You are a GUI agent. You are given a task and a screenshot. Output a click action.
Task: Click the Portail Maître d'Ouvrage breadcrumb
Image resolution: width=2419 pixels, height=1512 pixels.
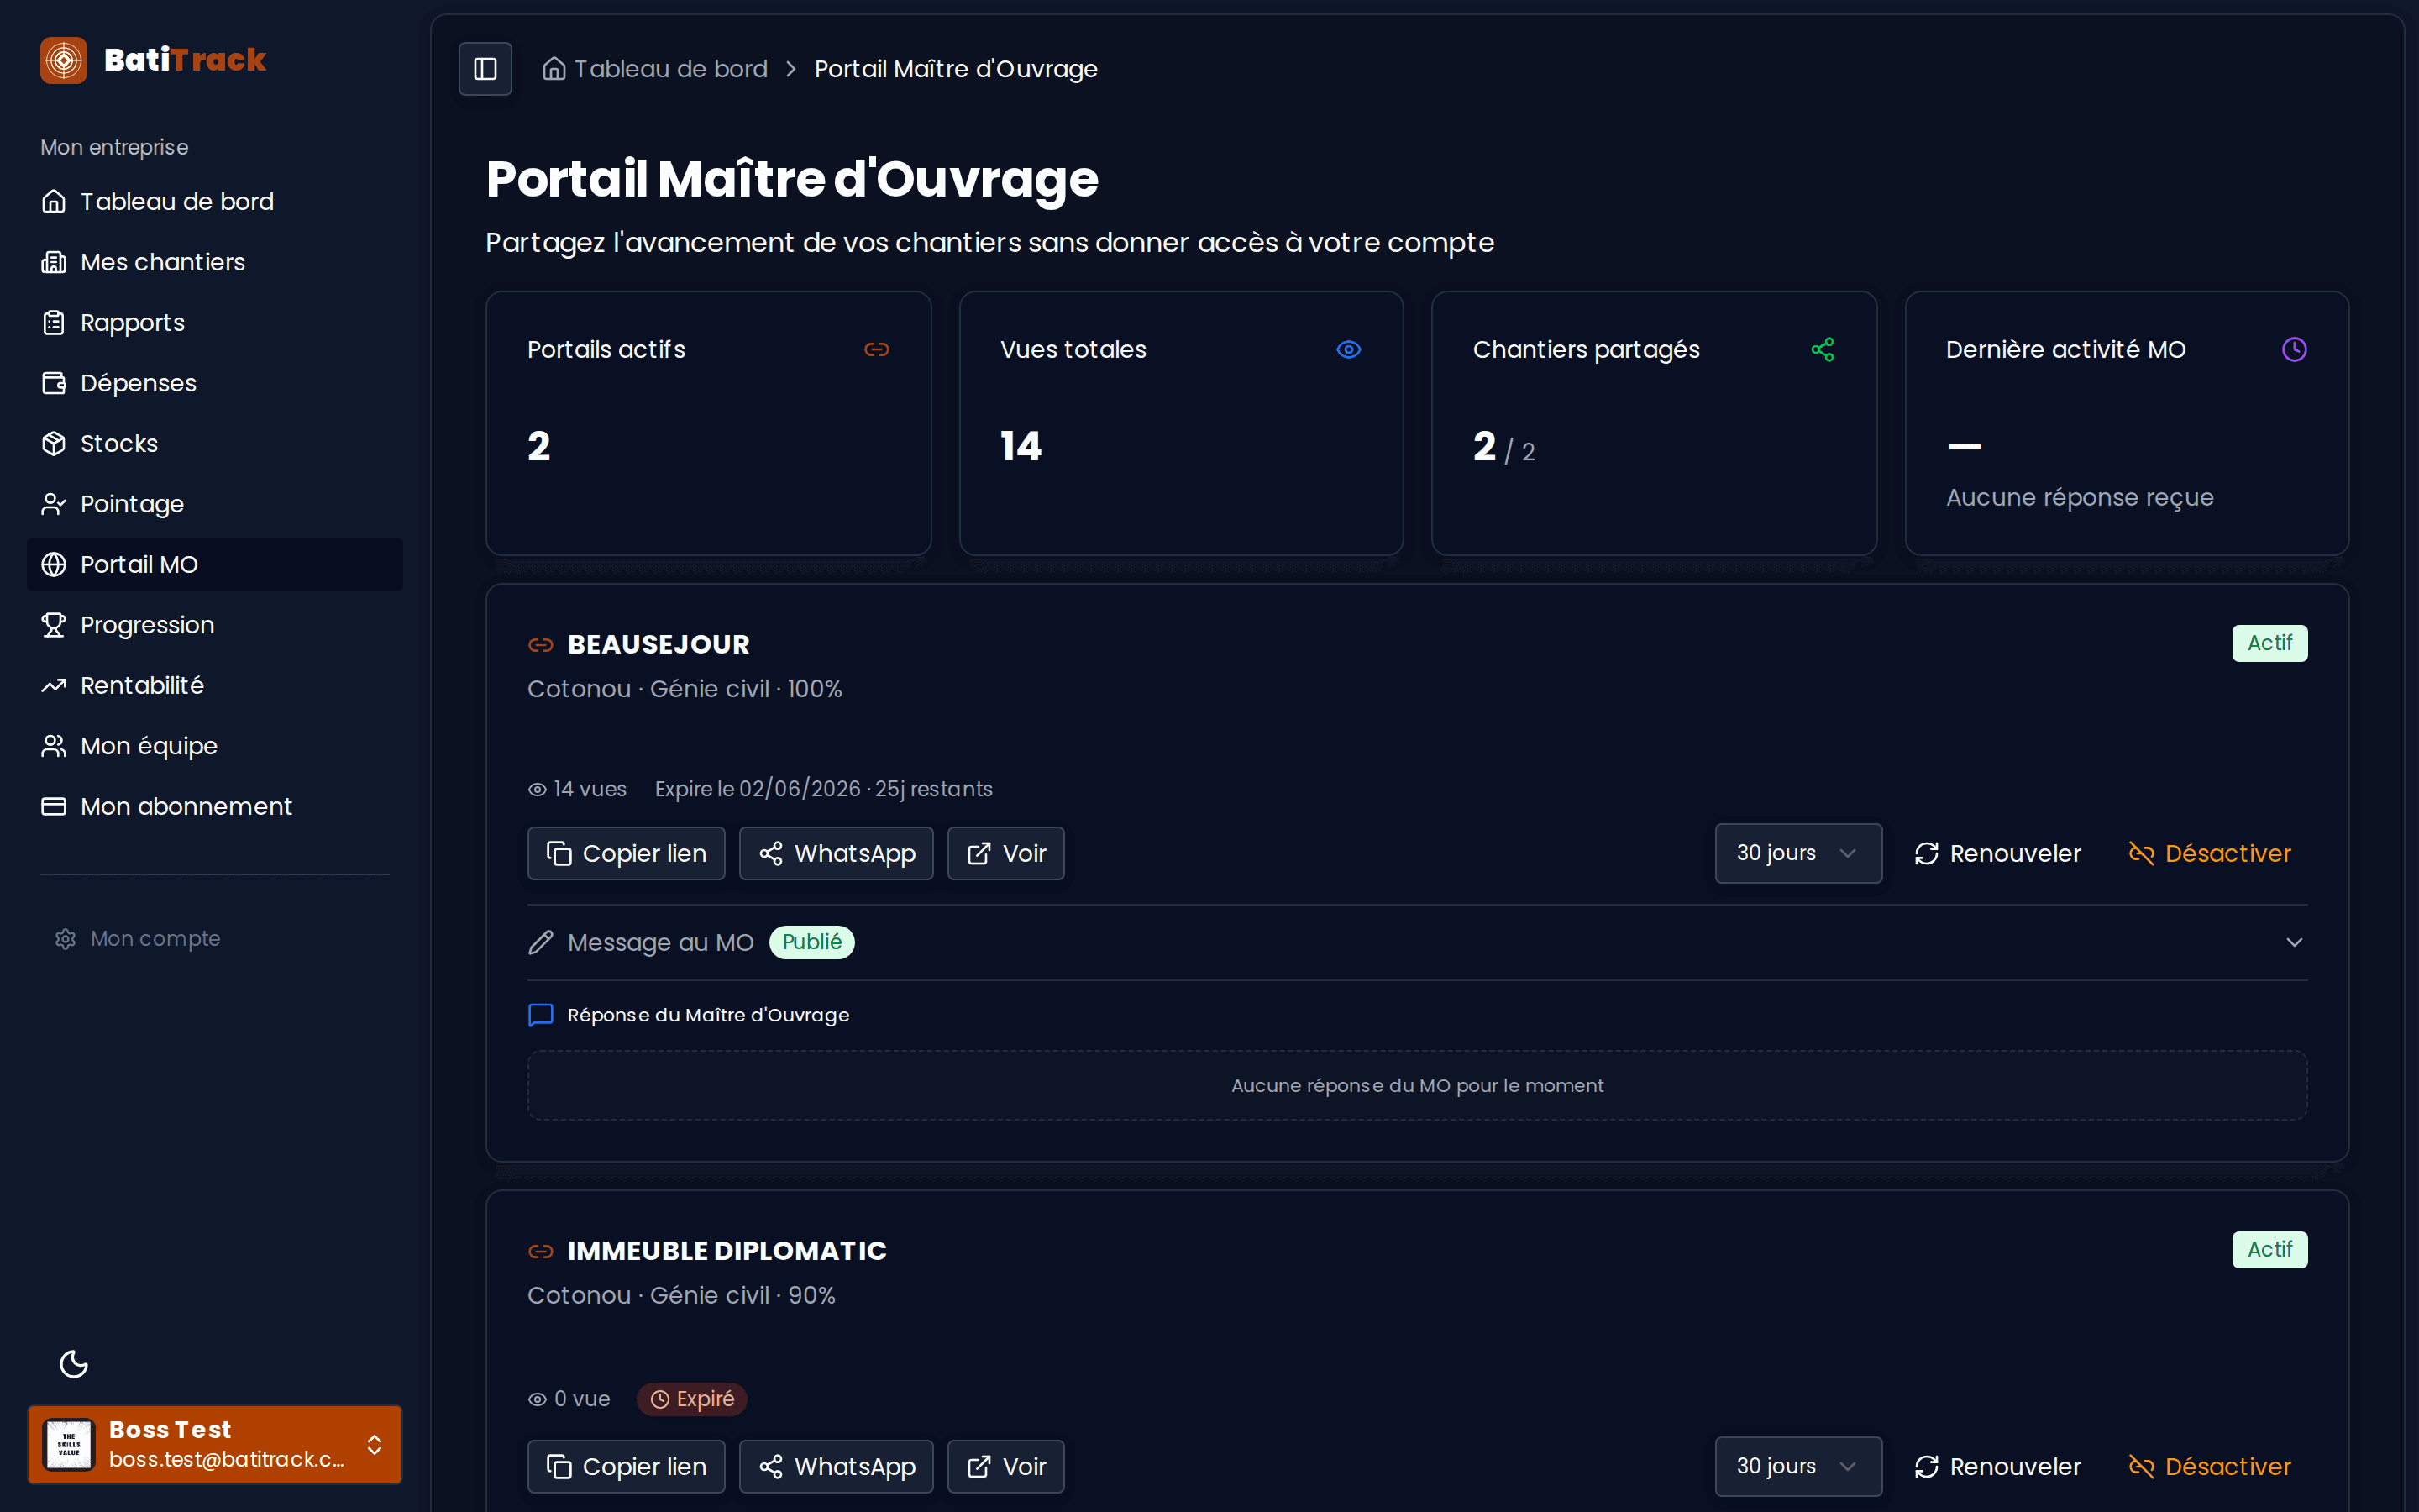(956, 69)
